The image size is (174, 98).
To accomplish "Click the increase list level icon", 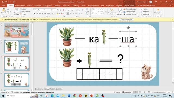I will [79, 10].
